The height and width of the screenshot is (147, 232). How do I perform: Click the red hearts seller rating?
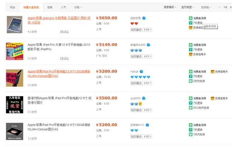click(x=134, y=24)
